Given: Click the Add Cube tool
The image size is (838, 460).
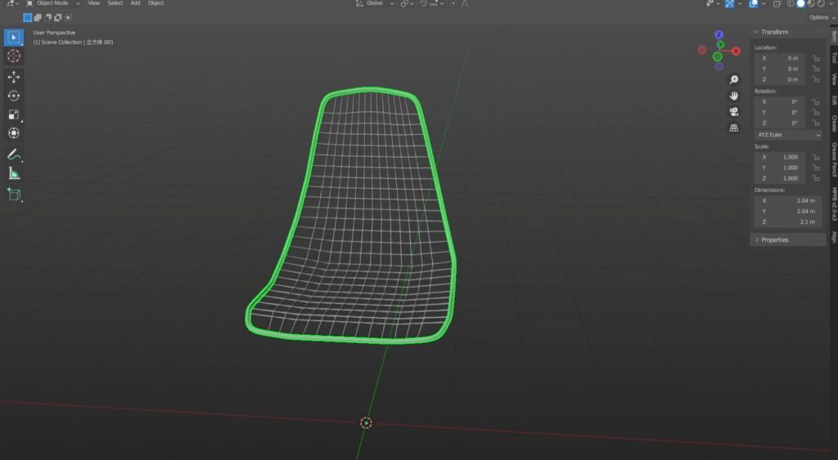Looking at the screenshot, I should point(14,194).
